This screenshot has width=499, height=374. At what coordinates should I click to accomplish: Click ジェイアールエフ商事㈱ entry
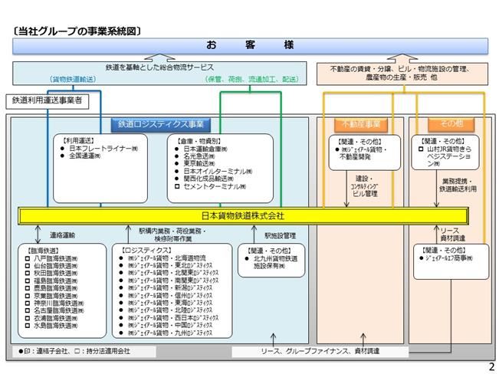pos(446,258)
